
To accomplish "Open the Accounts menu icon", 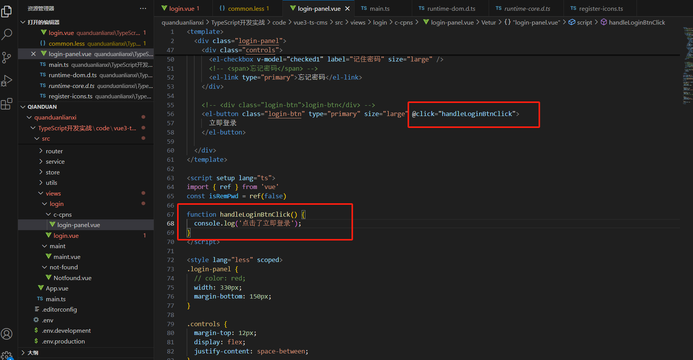I will point(7,334).
